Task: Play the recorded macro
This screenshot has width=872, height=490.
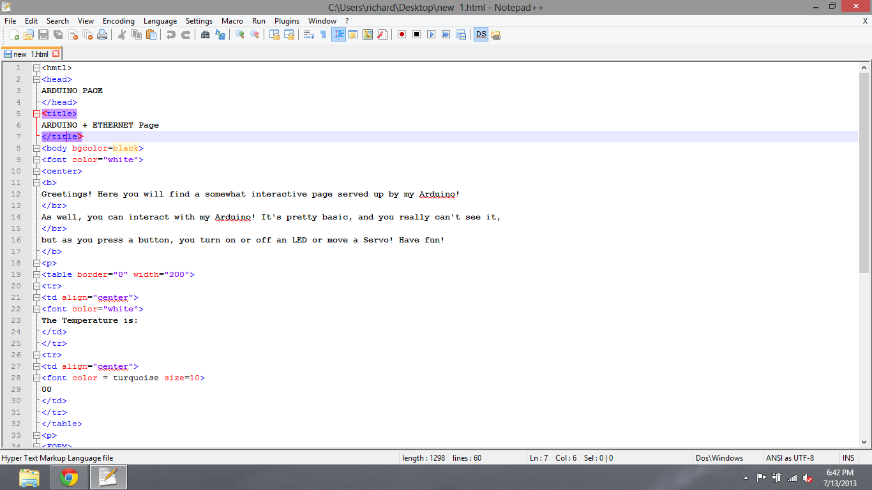Action: tap(432, 34)
